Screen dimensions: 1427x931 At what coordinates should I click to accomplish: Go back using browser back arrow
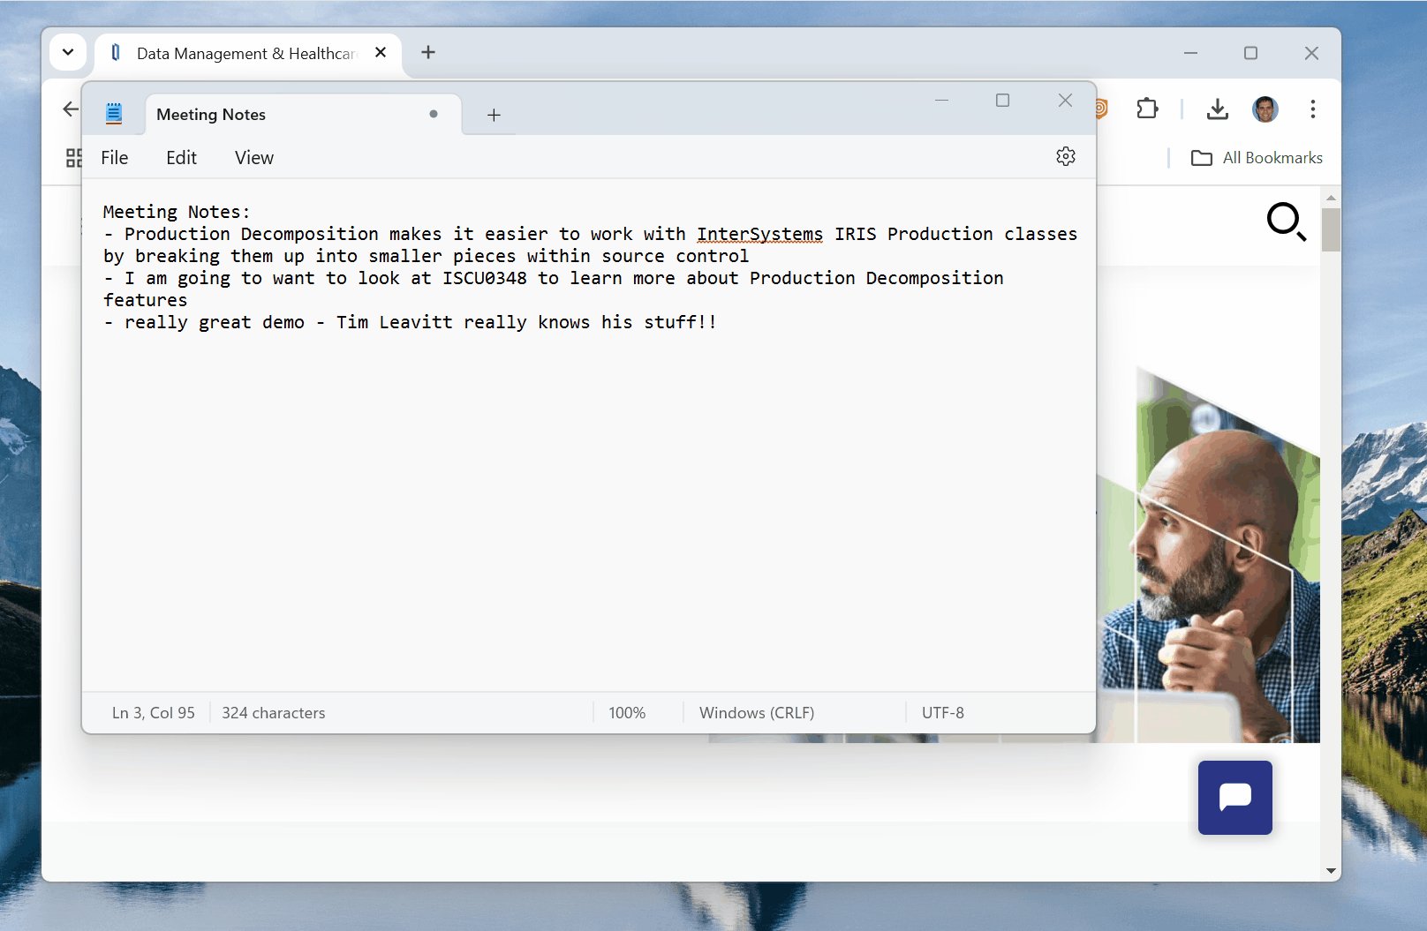[71, 109]
